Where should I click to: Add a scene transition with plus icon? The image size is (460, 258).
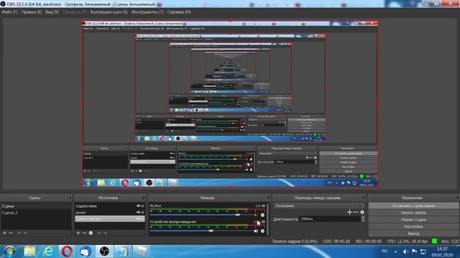349,212
